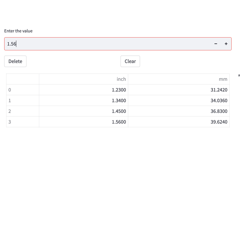Click the 1.3400 inch cell

click(84, 101)
